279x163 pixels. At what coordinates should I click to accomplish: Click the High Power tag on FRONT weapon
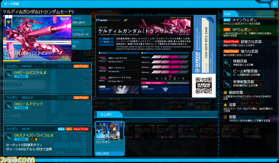coord(81,66)
